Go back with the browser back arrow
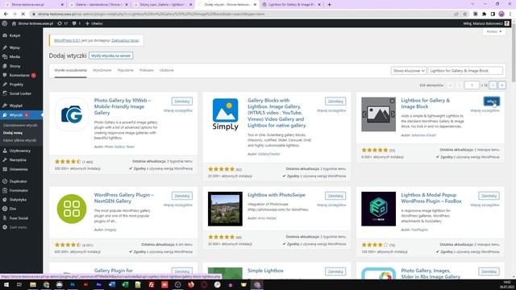This screenshot has height=290, width=516. pos(6,14)
